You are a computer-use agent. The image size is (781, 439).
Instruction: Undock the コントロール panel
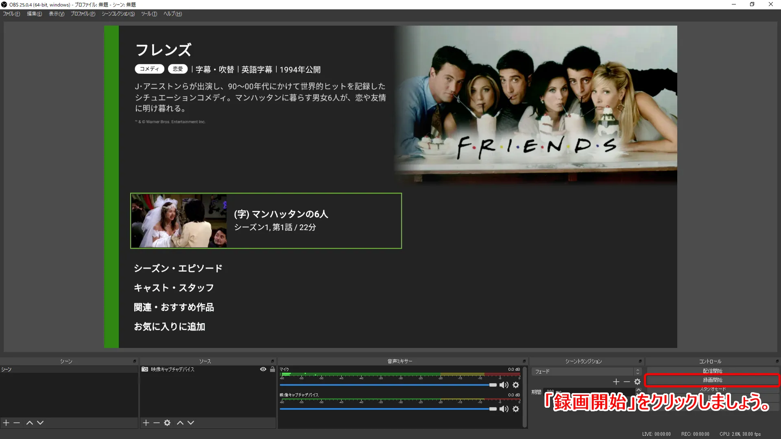(x=777, y=361)
